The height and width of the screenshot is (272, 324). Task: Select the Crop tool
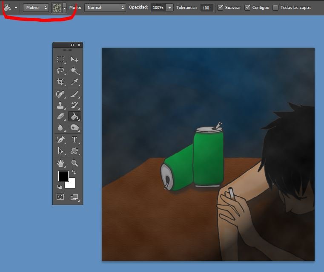tap(60, 82)
